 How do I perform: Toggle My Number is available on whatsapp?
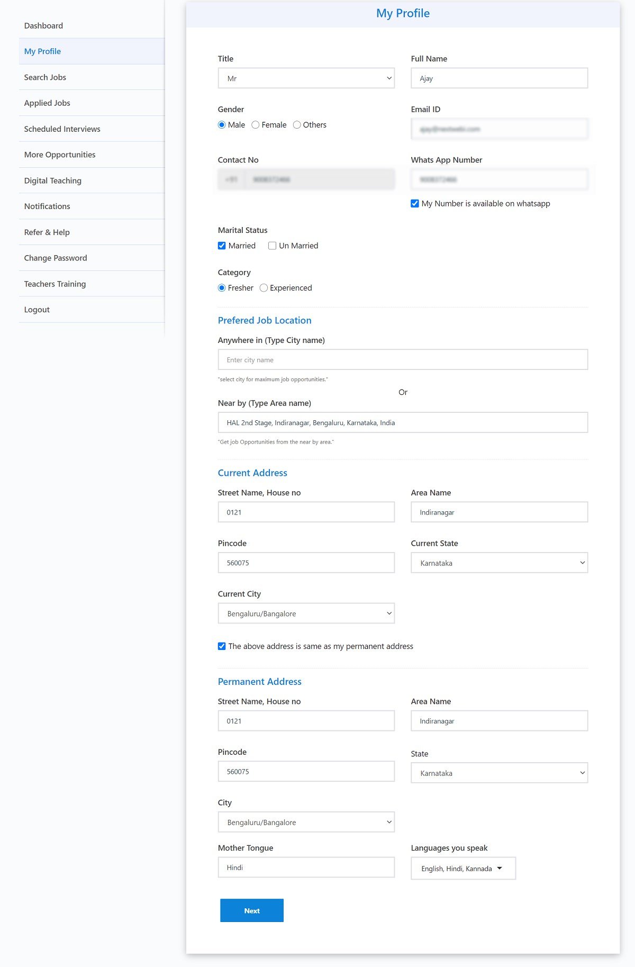[415, 204]
